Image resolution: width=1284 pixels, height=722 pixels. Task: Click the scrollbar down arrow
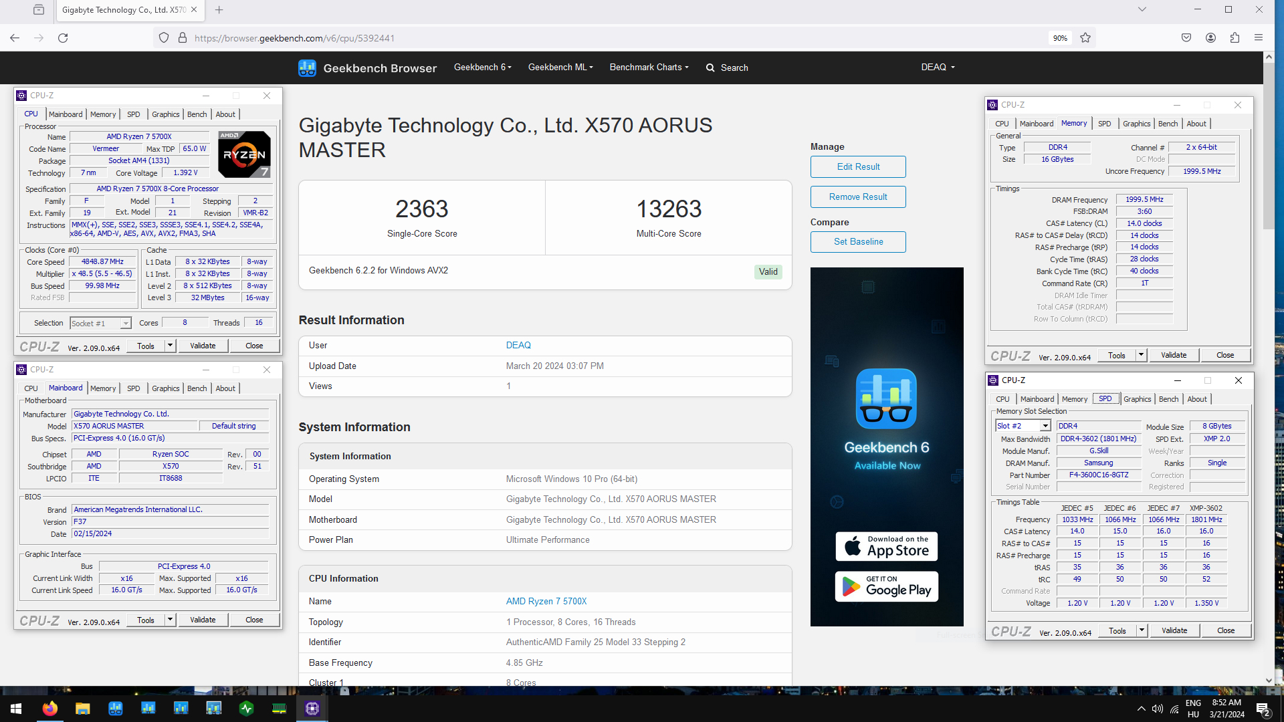click(1269, 681)
